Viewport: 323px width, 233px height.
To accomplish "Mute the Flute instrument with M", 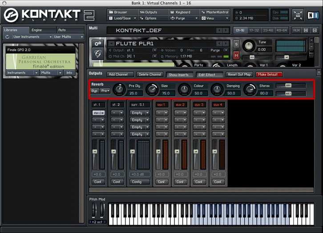I will coord(236,55).
